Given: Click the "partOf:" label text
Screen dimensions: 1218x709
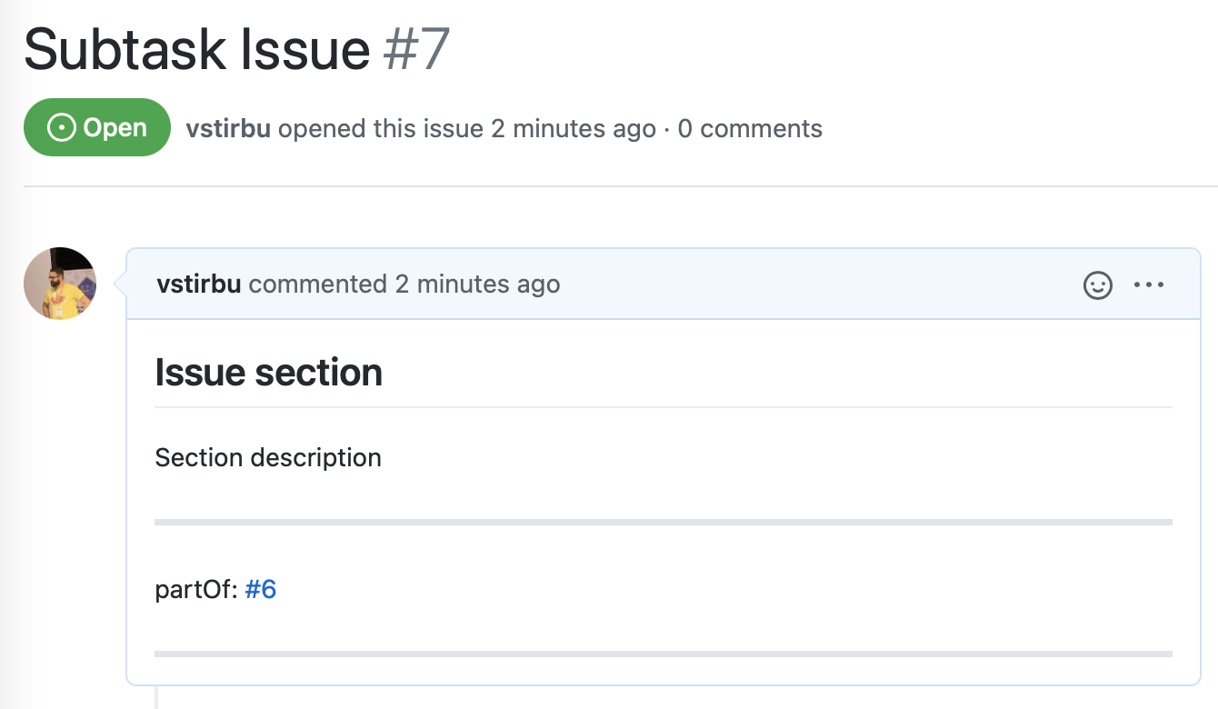Looking at the screenshot, I should 196,590.
